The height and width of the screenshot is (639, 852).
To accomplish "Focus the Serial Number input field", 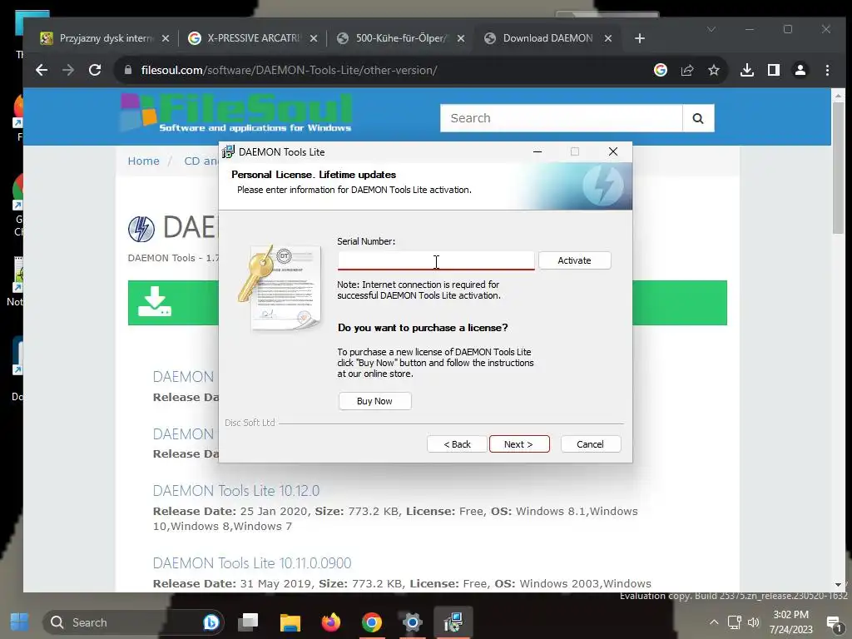I will click(x=436, y=260).
